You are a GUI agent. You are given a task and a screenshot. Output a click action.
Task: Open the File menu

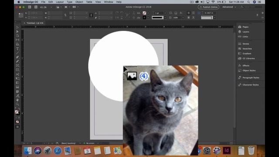pos(43,2)
